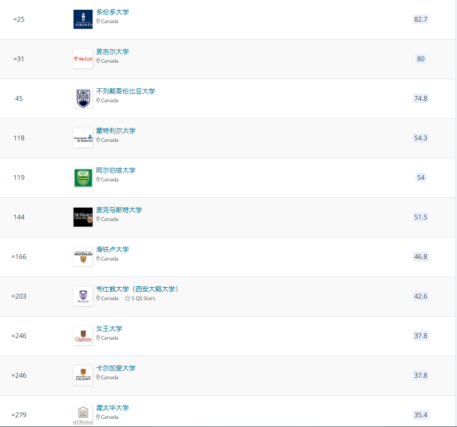Image resolution: width=457 pixels, height=427 pixels.
Task: Click the uOttawa building logo
Action: 83,415
